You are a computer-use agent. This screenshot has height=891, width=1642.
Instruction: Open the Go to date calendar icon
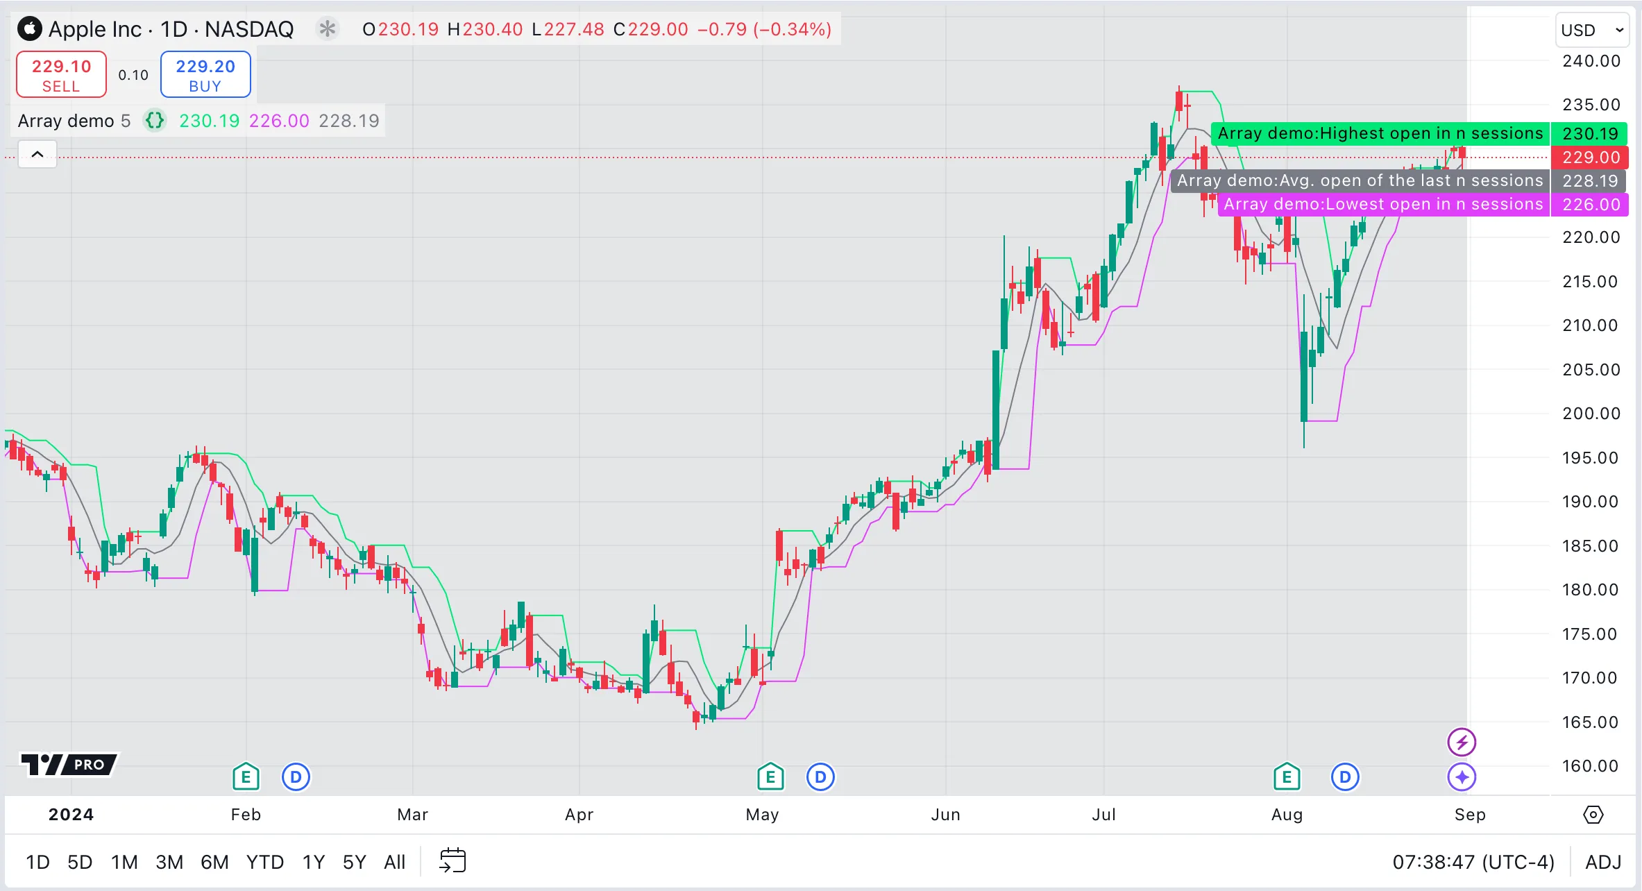coord(452,861)
